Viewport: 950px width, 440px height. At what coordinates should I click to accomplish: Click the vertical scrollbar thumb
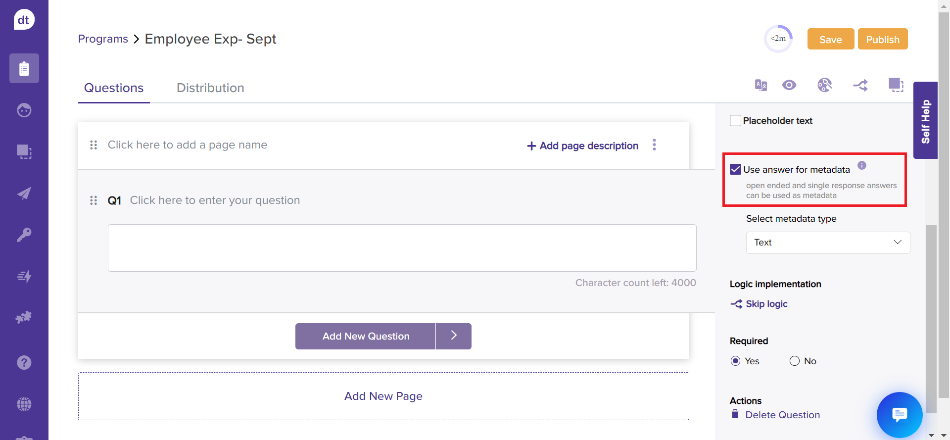coord(931,317)
